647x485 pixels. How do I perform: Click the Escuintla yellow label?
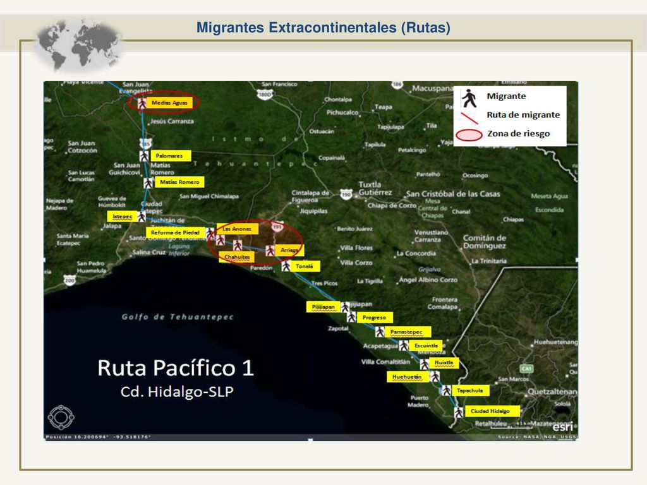point(426,345)
